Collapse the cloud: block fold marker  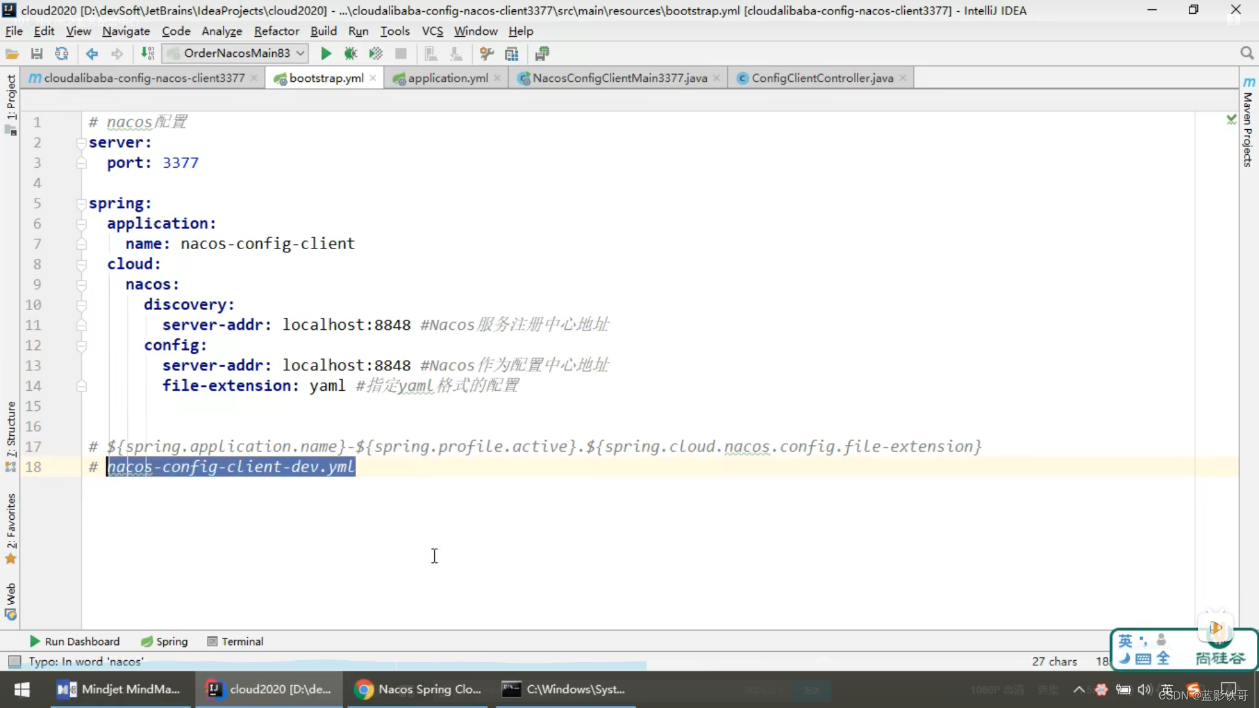point(81,265)
